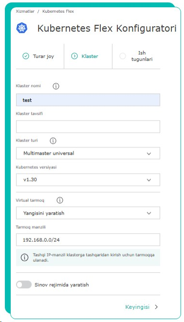Viewport: 184px width, 322px height.
Task: Click the Klaster nomi label
Action: (x=28, y=86)
